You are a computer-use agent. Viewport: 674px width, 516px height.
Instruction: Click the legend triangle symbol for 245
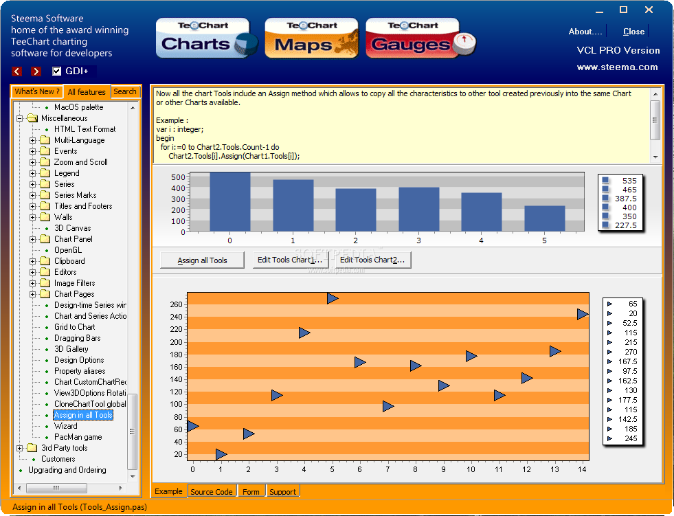tap(609, 438)
